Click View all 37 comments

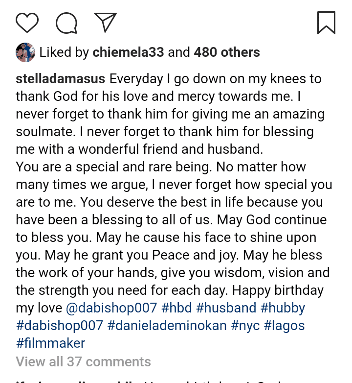pyautogui.click(x=83, y=362)
